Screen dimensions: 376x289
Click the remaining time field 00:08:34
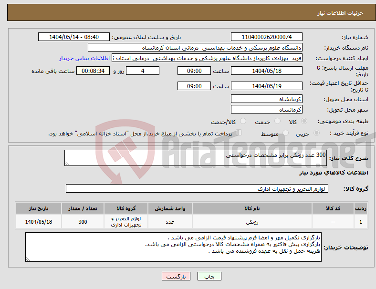(93, 71)
